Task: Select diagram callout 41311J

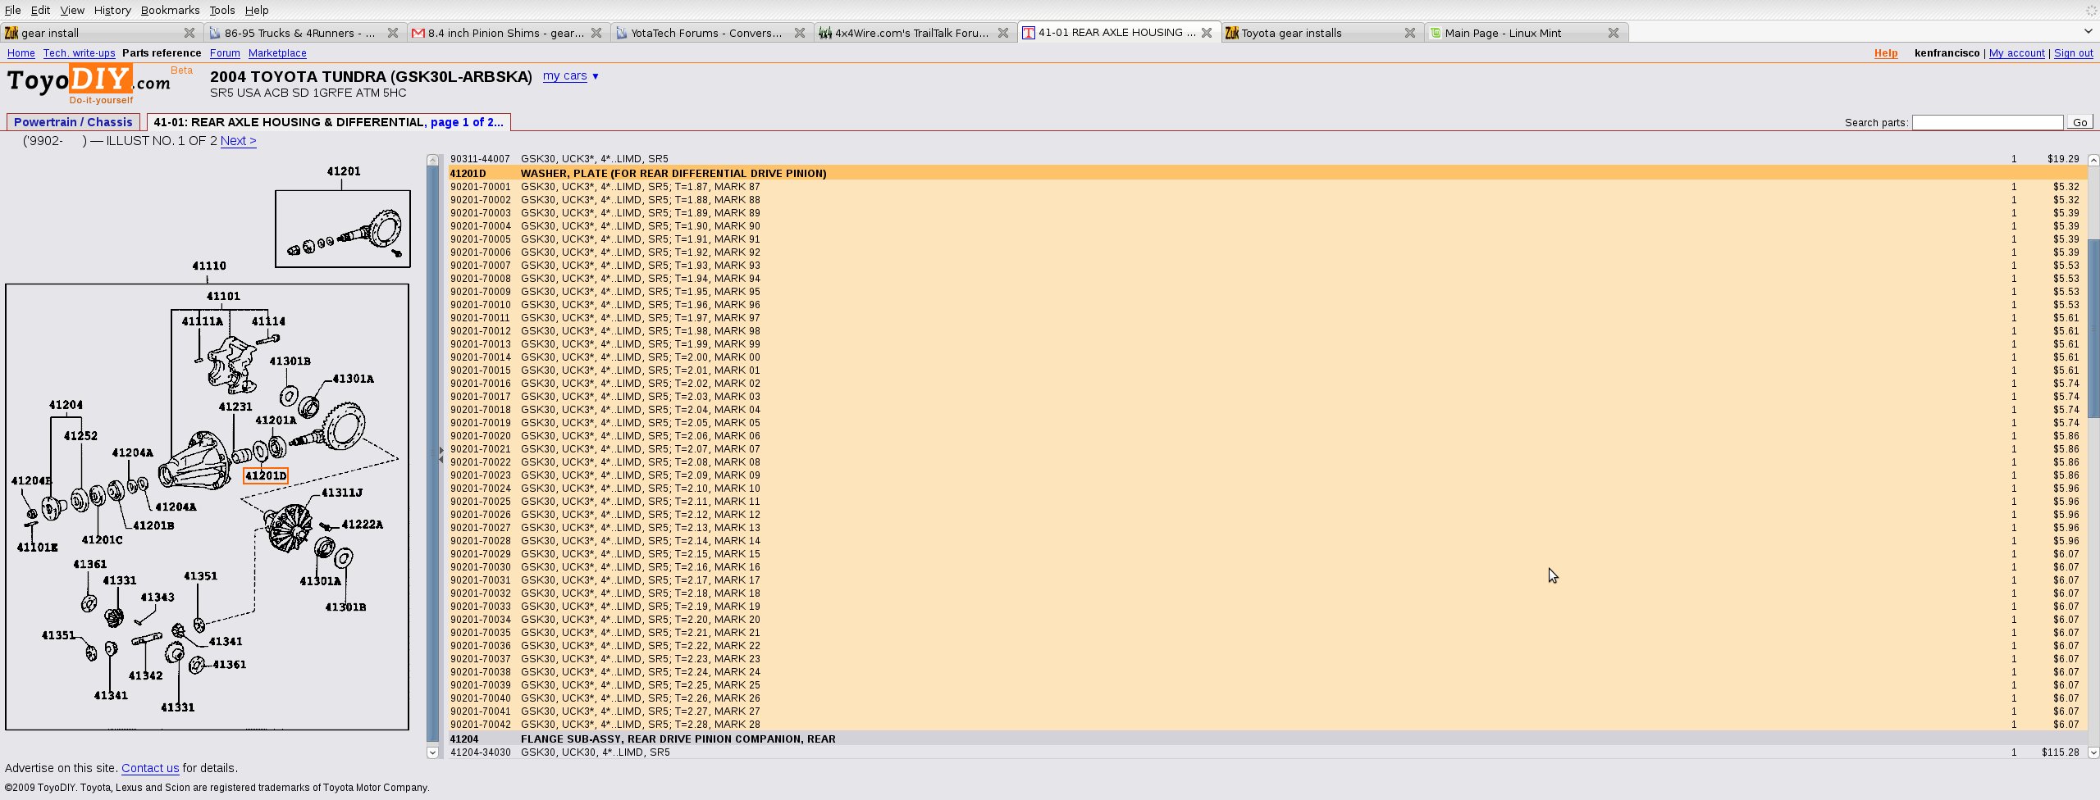Action: point(342,493)
